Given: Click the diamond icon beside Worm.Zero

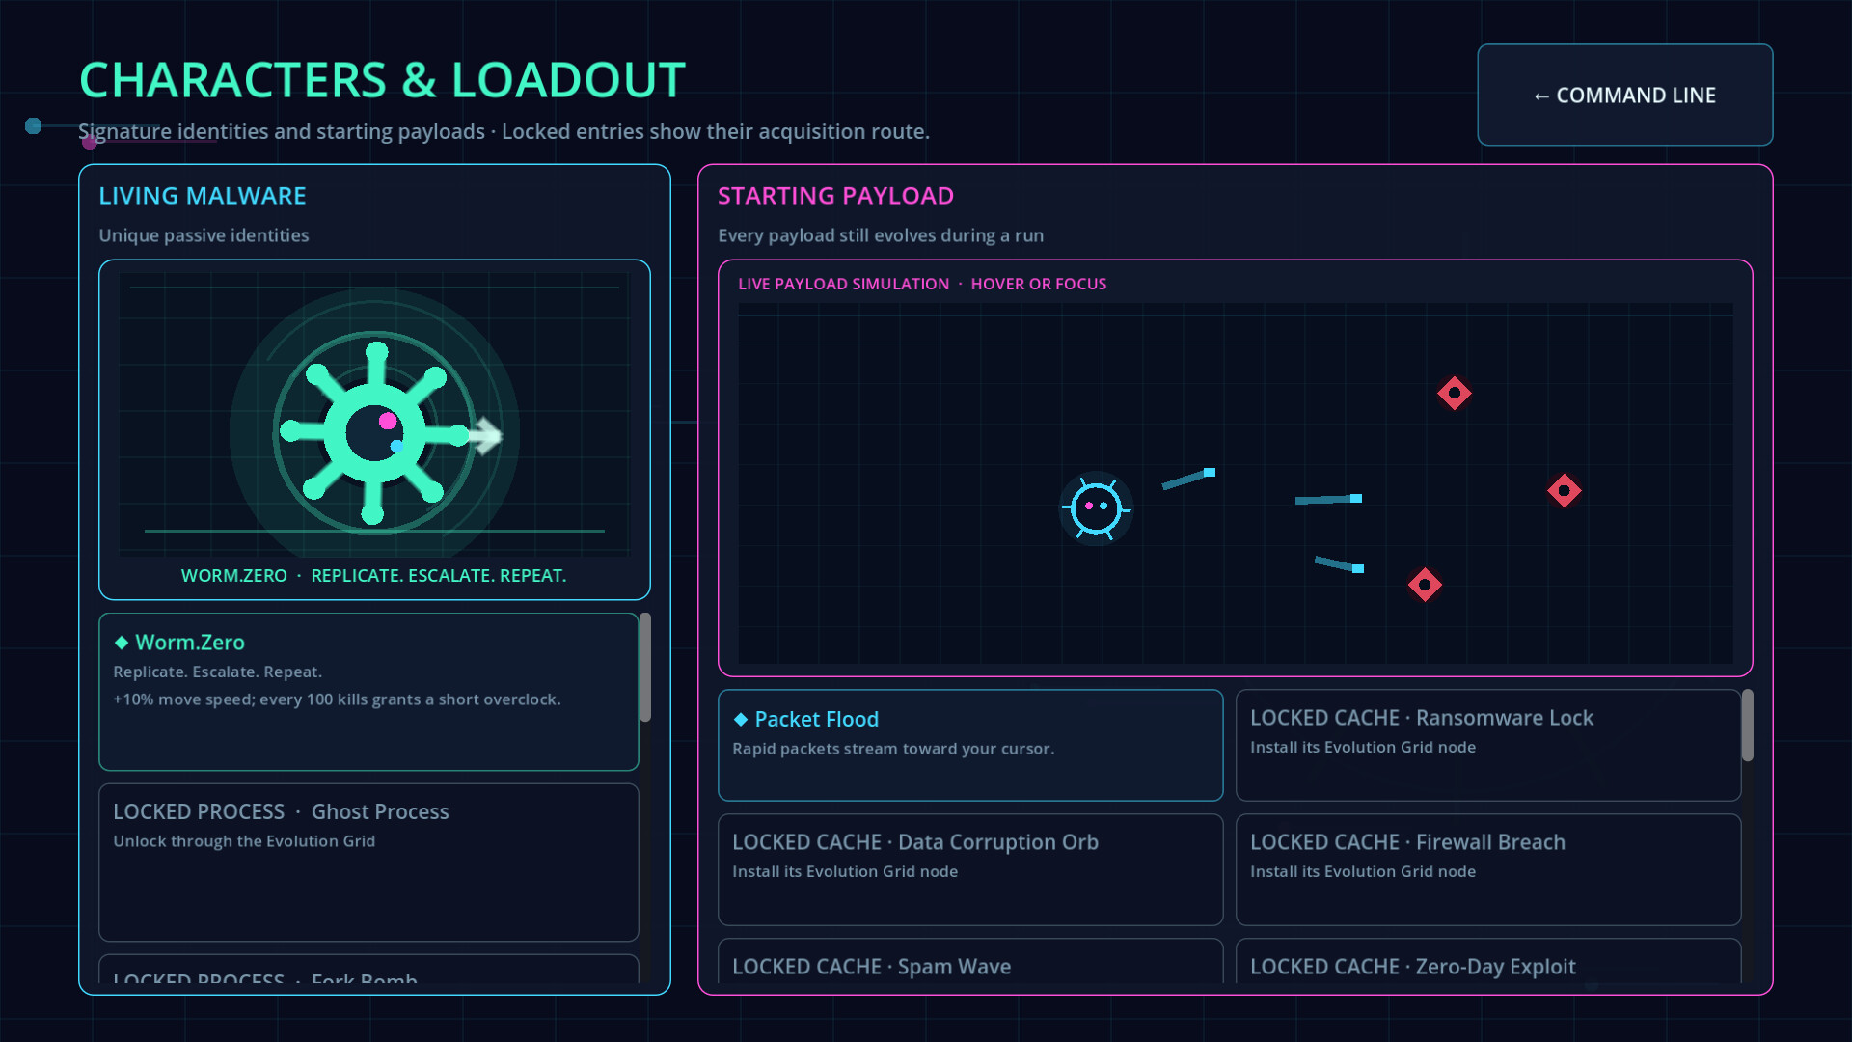Looking at the screenshot, I should click(x=122, y=643).
